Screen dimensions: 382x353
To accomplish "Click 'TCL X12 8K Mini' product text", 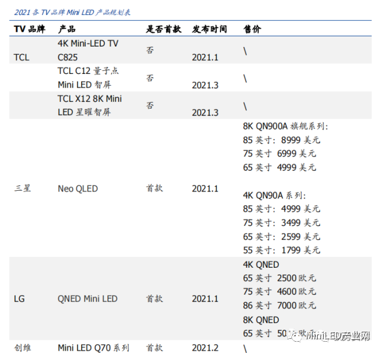I will [x=89, y=99].
